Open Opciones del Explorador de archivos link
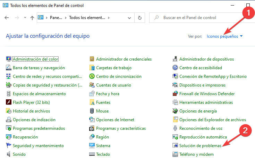 [x=213, y=120]
